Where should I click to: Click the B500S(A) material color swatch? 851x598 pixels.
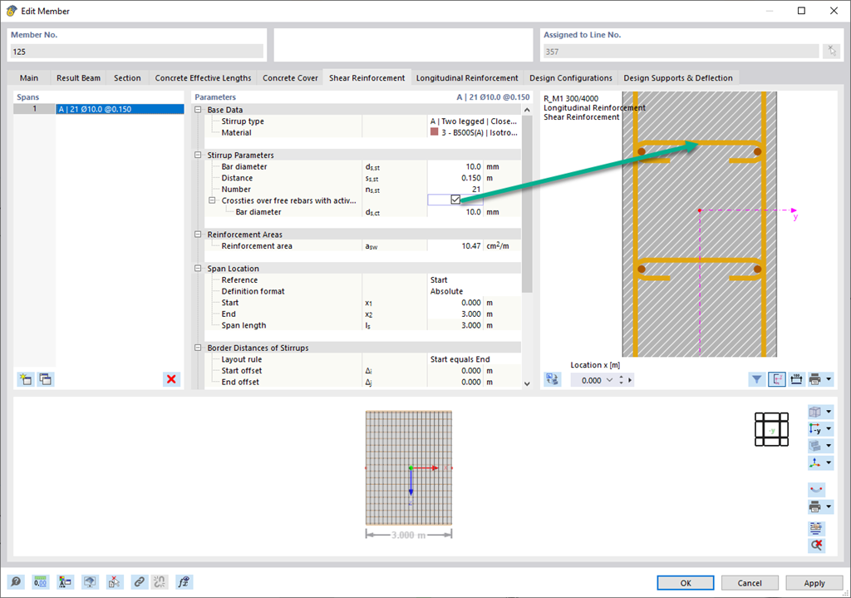pyautogui.click(x=434, y=132)
